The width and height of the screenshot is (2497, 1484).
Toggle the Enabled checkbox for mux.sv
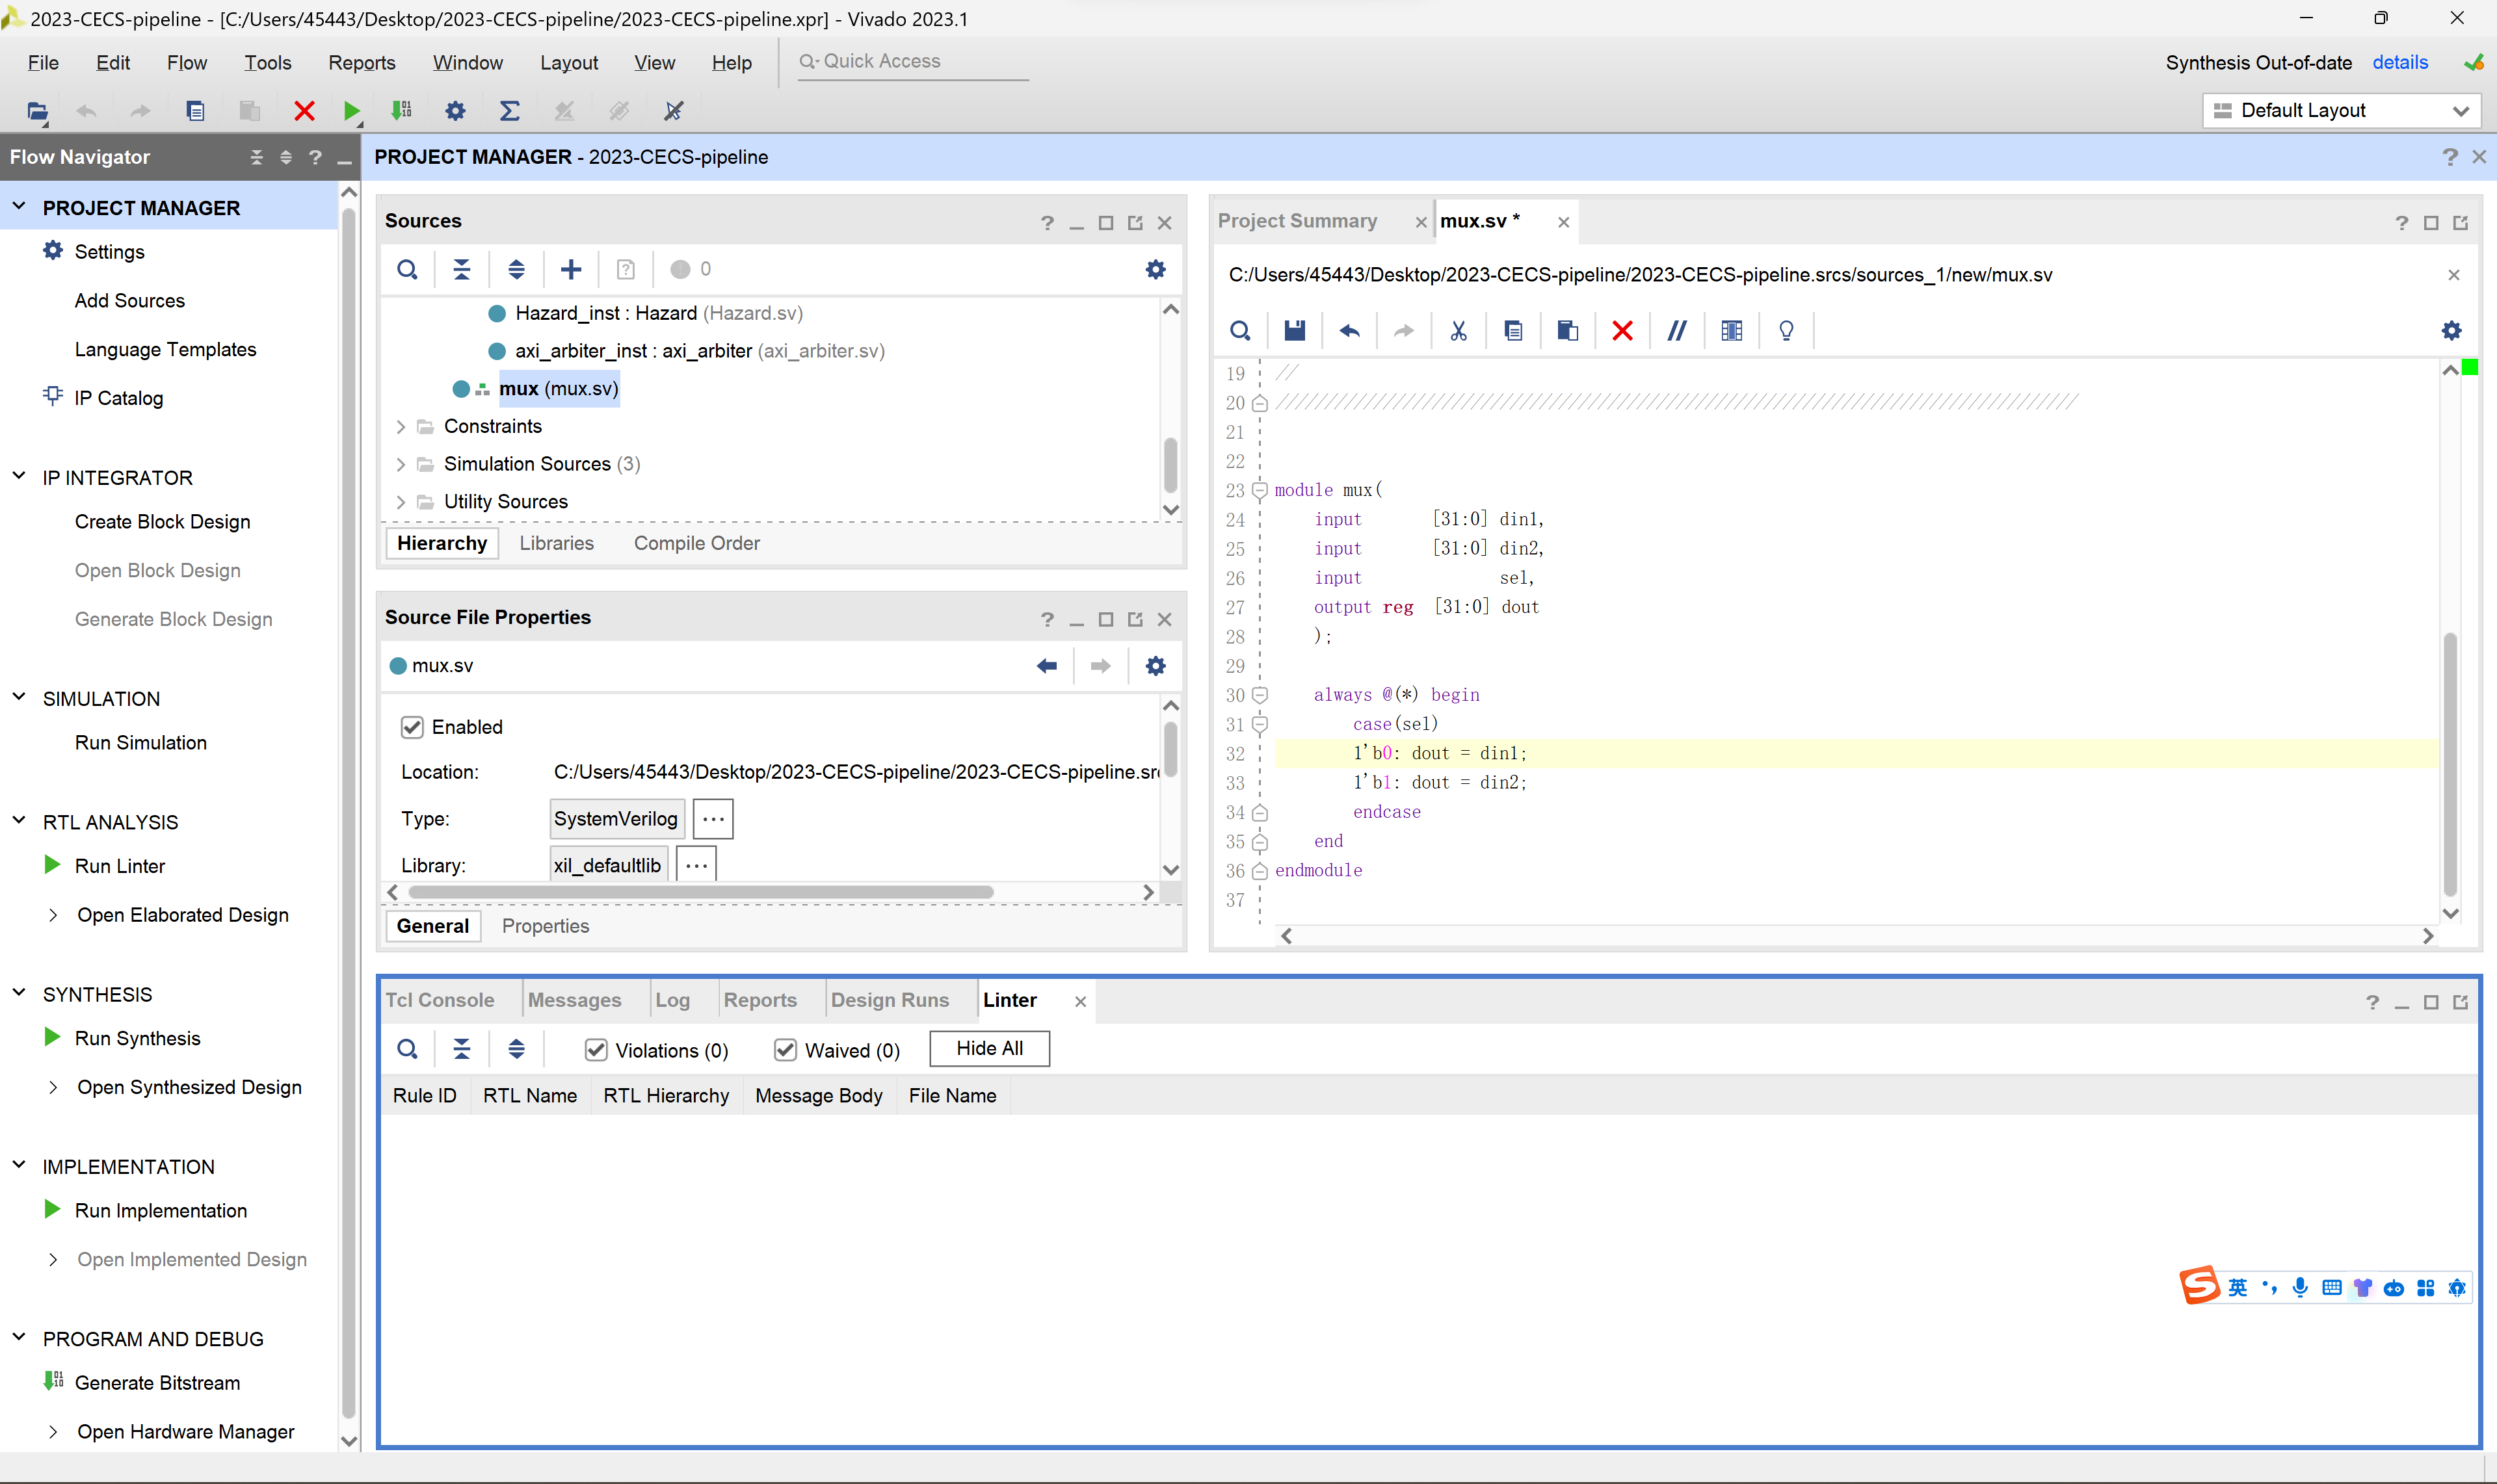point(411,727)
